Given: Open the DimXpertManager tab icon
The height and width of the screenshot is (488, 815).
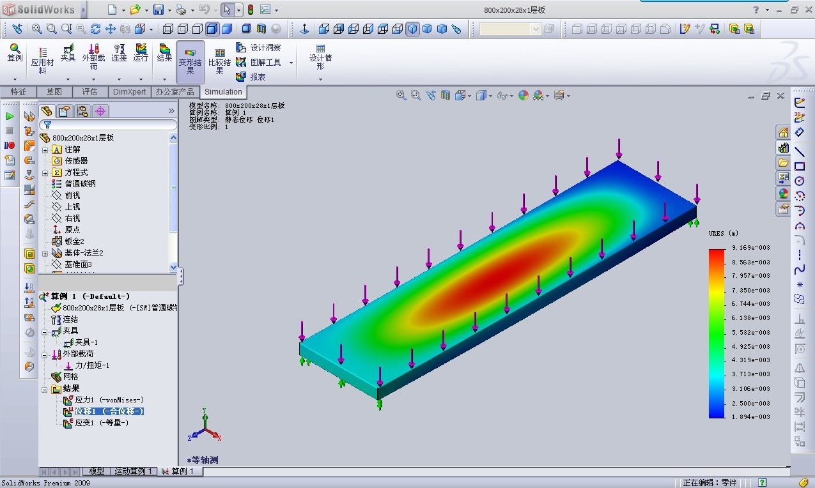Looking at the screenshot, I should click(x=100, y=111).
